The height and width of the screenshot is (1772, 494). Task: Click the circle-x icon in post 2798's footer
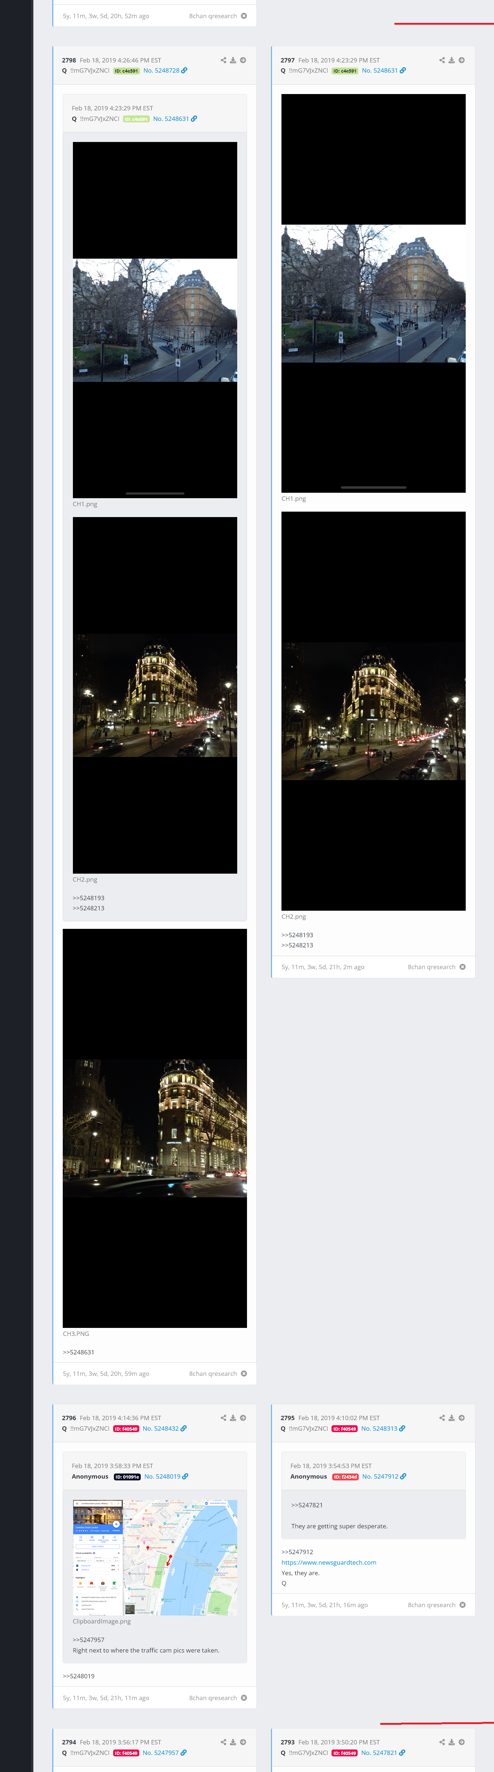pos(244,1374)
